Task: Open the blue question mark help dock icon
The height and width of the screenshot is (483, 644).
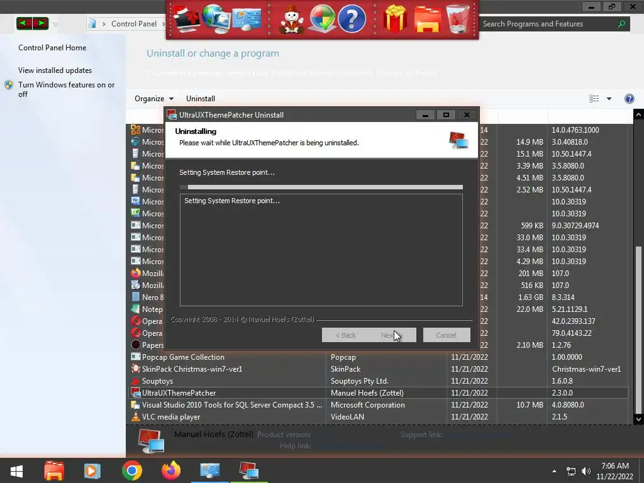Action: point(352,19)
